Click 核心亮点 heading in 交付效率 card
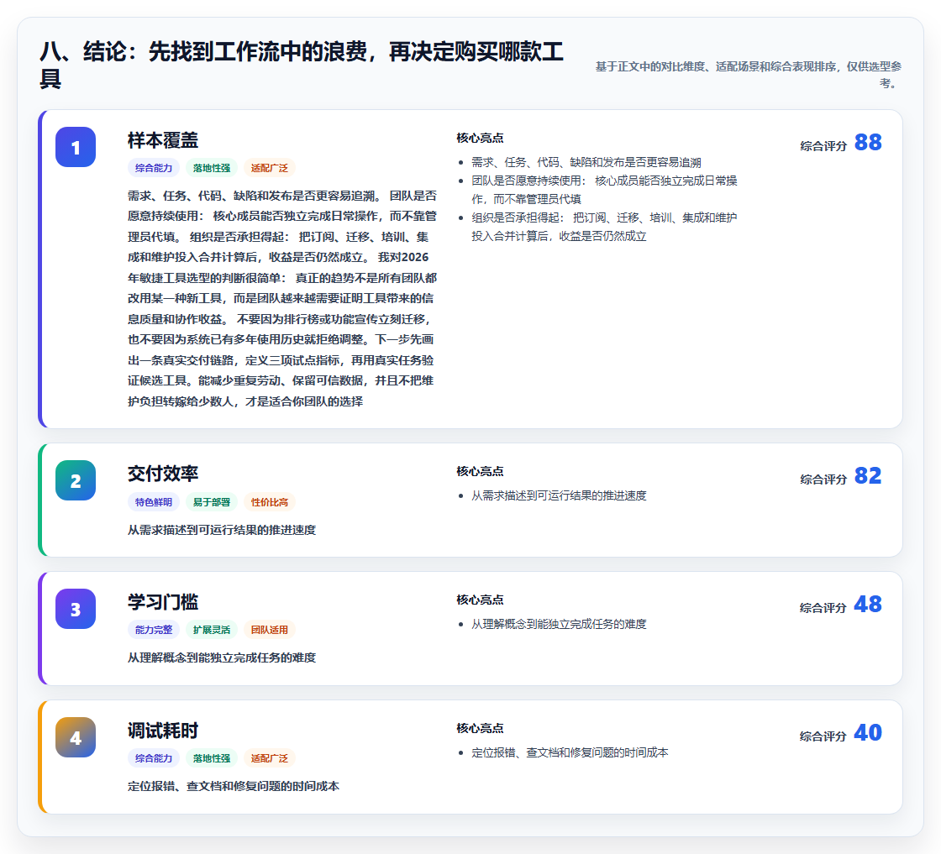941x854 pixels. point(480,471)
